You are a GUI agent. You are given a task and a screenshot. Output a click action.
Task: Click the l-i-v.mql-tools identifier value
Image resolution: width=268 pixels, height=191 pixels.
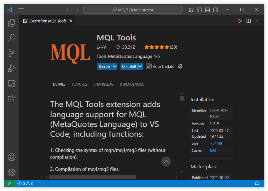coord(219,113)
